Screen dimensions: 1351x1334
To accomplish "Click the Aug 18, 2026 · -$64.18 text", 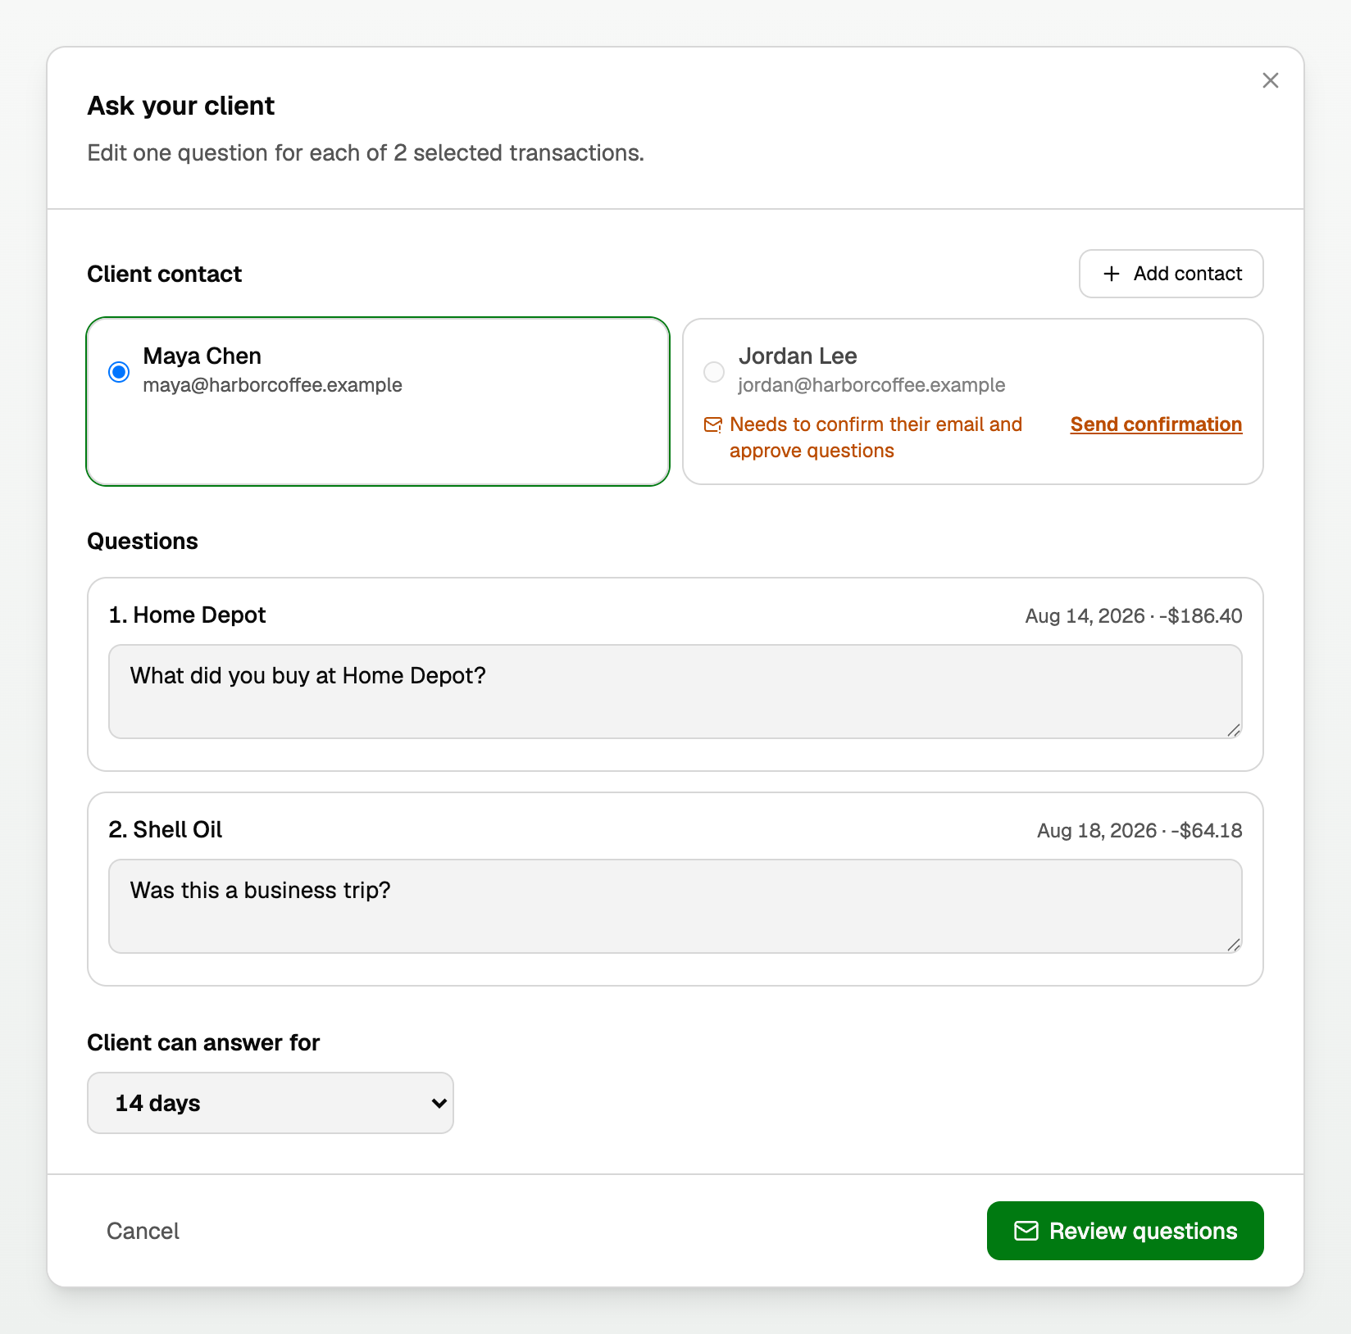I will (x=1139, y=831).
